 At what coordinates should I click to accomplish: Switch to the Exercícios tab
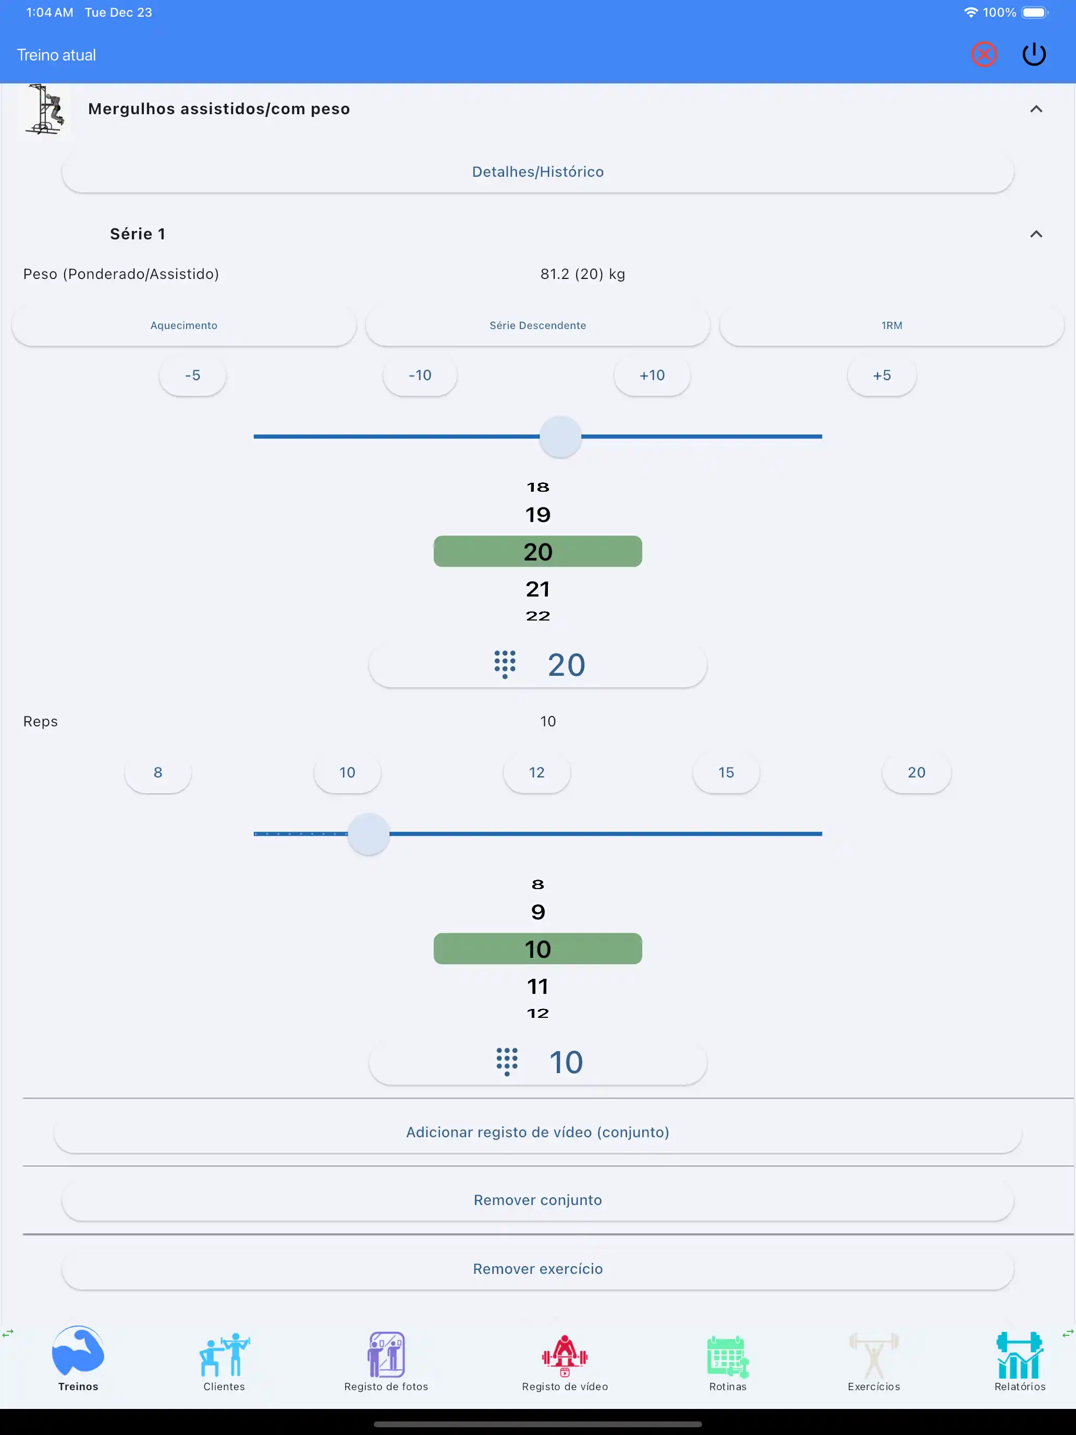874,1363
